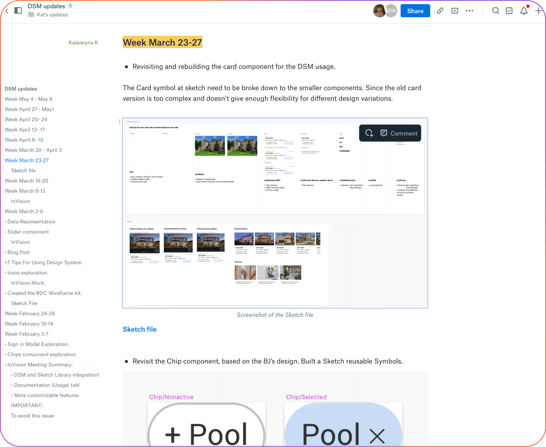This screenshot has height=447, width=546.
Task: Click the MW collaborator avatar
Action: tap(391, 11)
